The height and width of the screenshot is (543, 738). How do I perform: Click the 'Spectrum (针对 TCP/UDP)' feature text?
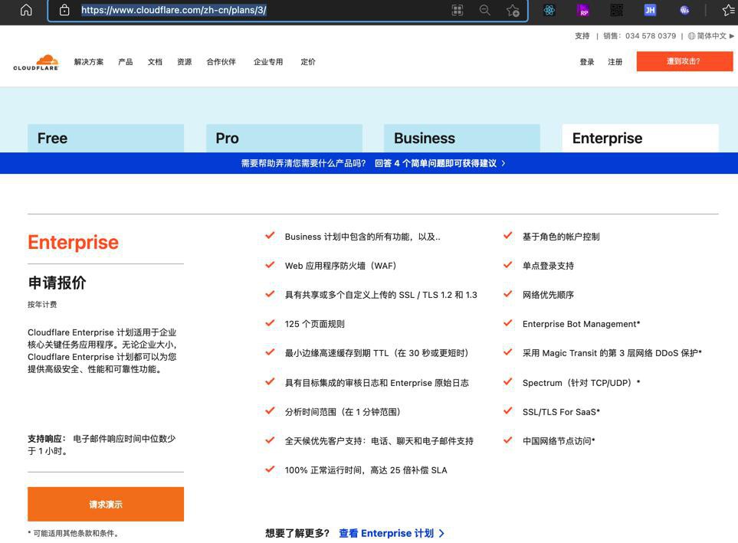581,383
